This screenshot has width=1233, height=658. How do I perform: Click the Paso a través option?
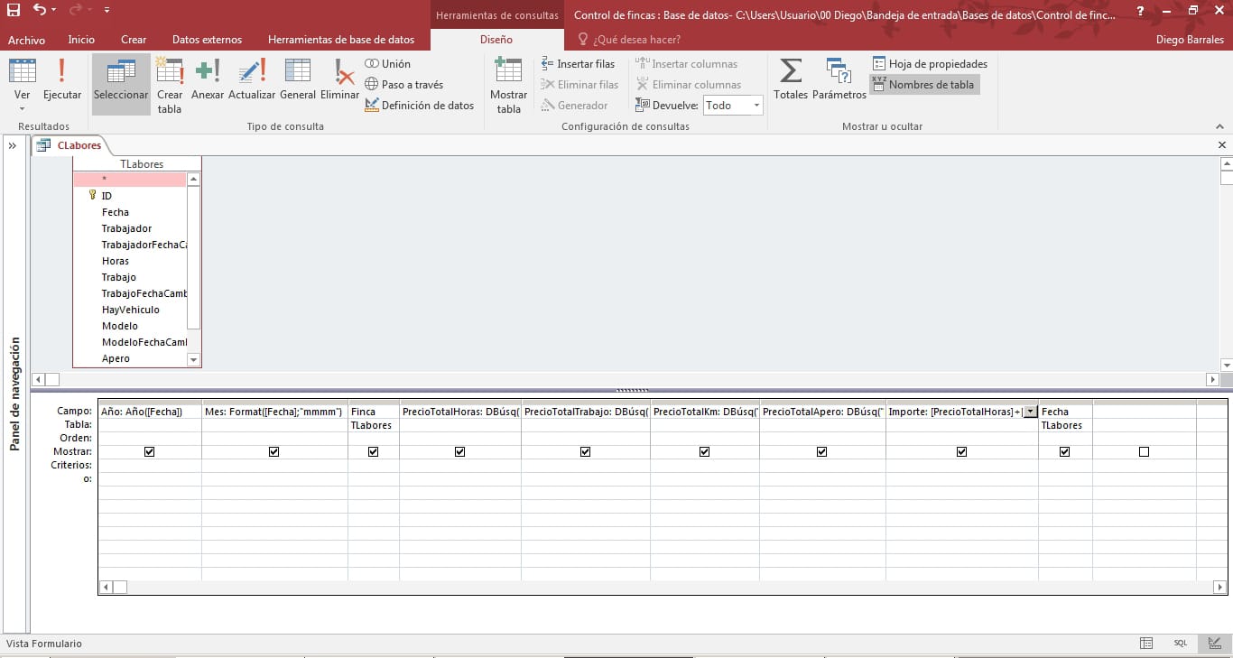coord(404,85)
